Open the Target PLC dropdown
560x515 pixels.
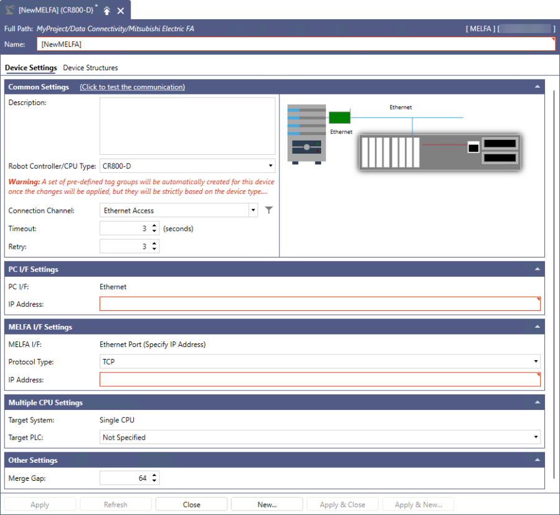point(536,437)
